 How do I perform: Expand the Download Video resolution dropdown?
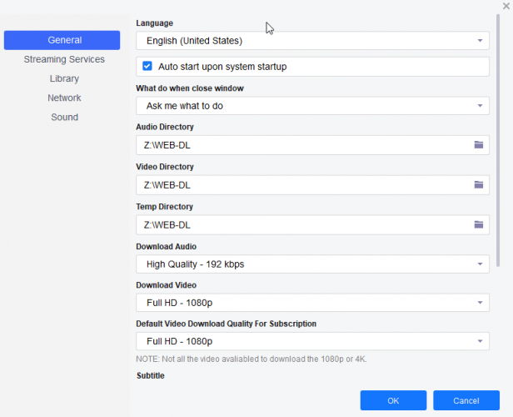coord(312,302)
